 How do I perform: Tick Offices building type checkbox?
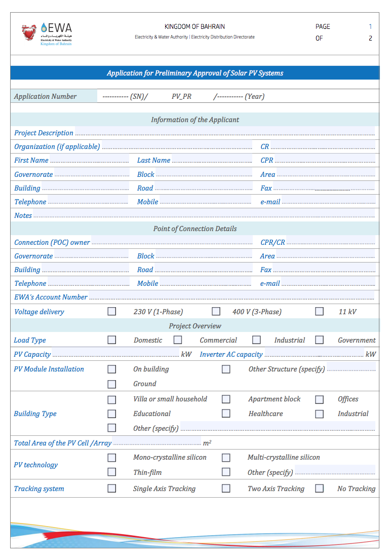[x=319, y=400]
